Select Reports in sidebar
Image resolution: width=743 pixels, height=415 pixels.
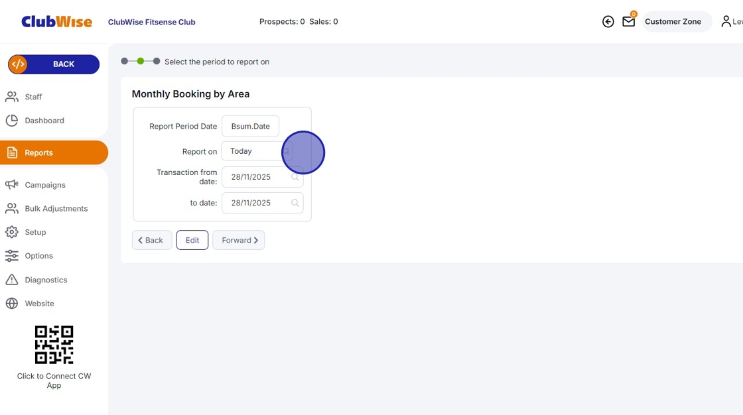click(54, 152)
